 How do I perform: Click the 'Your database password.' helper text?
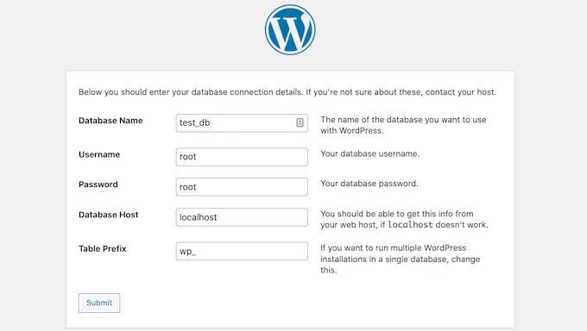(369, 184)
